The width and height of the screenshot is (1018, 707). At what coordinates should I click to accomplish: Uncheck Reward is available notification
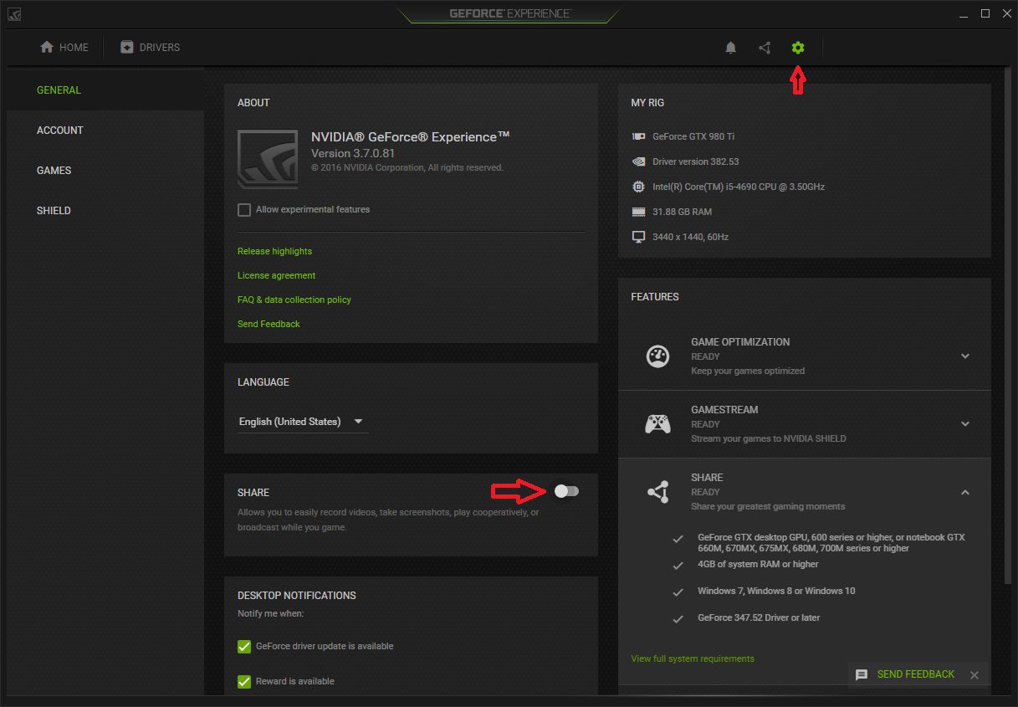pyautogui.click(x=244, y=682)
